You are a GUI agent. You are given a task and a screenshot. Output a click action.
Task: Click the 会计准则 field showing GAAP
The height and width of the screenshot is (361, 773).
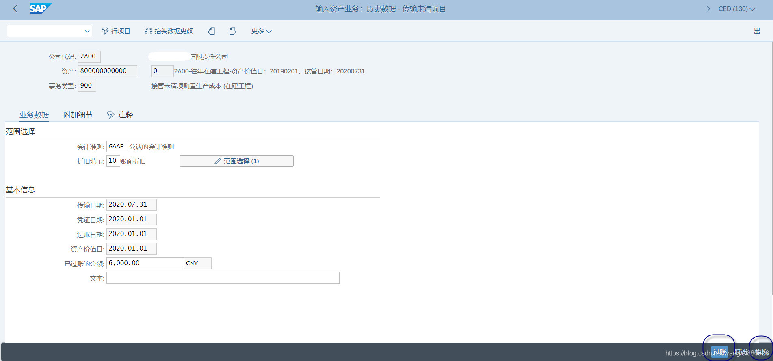pyautogui.click(x=117, y=146)
